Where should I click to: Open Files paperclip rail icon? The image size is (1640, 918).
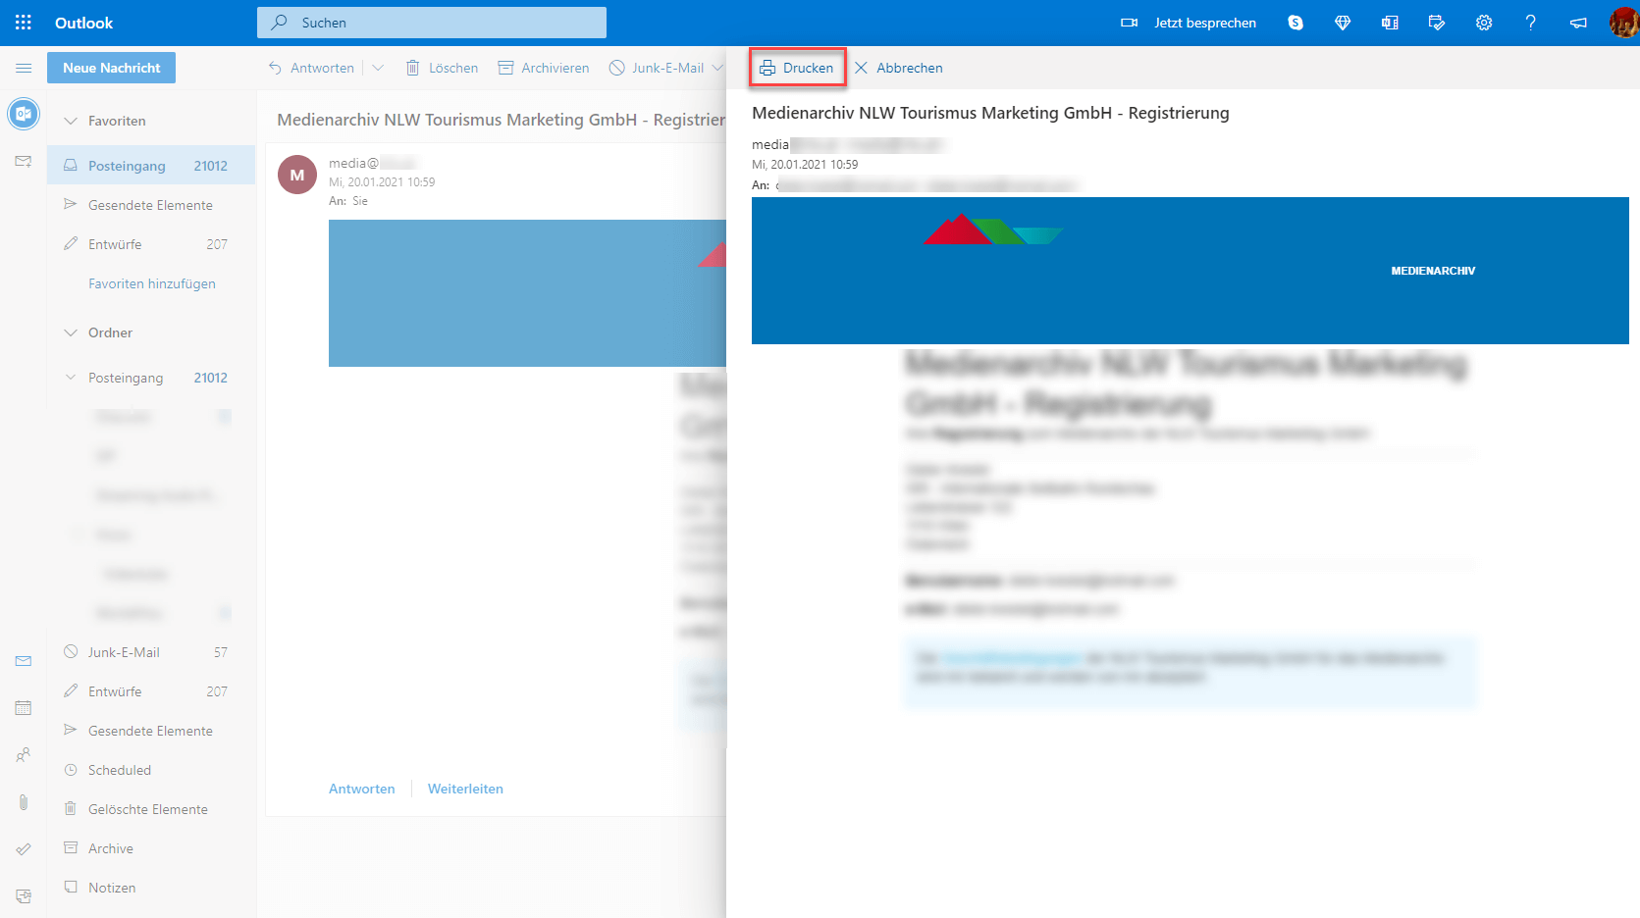pos(24,802)
